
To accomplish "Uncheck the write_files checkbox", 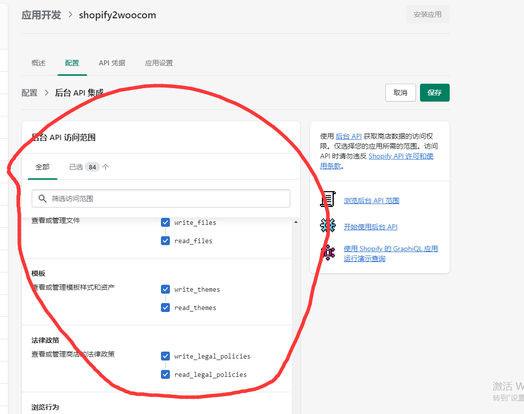I will click(x=165, y=222).
